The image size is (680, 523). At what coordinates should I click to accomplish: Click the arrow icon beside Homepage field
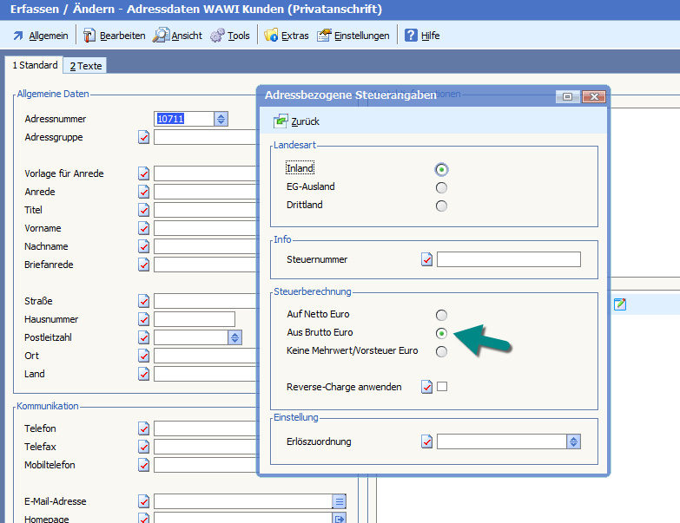point(340,519)
